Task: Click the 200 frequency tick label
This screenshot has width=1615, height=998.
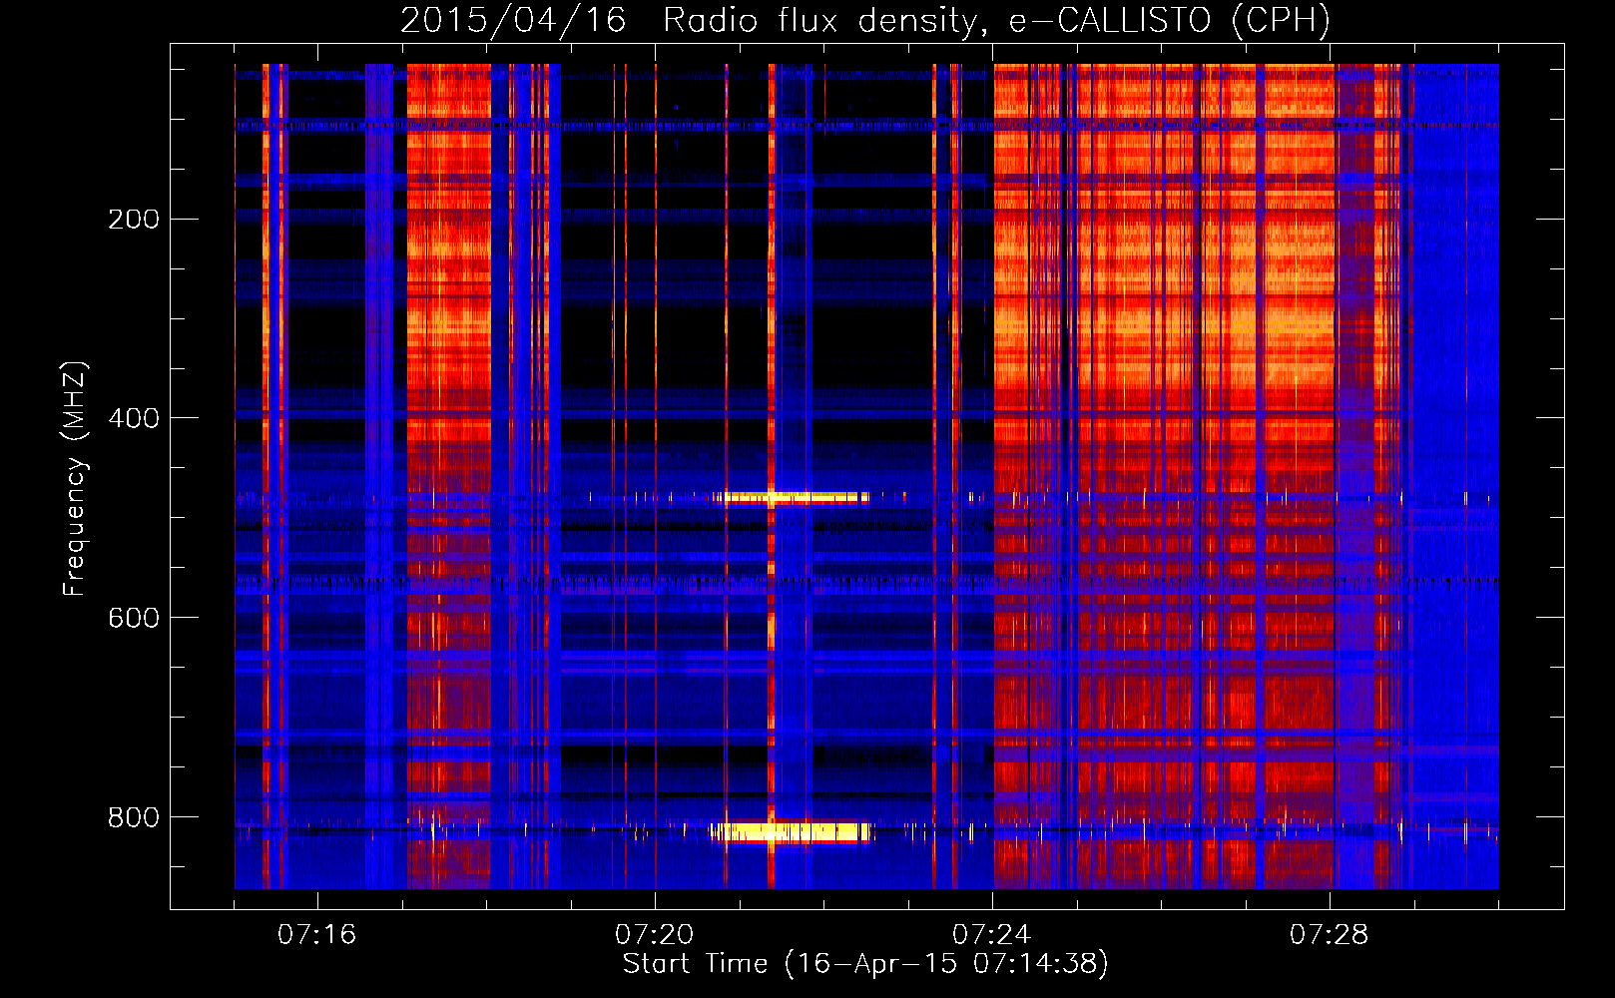Action: coord(134,220)
